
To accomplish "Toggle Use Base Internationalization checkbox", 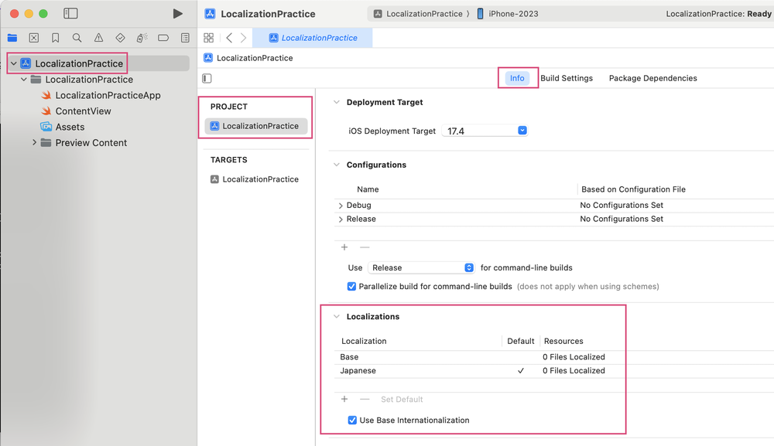I will pos(352,420).
